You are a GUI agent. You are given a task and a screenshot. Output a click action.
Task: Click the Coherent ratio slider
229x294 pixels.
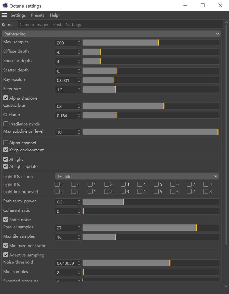coord(151,211)
